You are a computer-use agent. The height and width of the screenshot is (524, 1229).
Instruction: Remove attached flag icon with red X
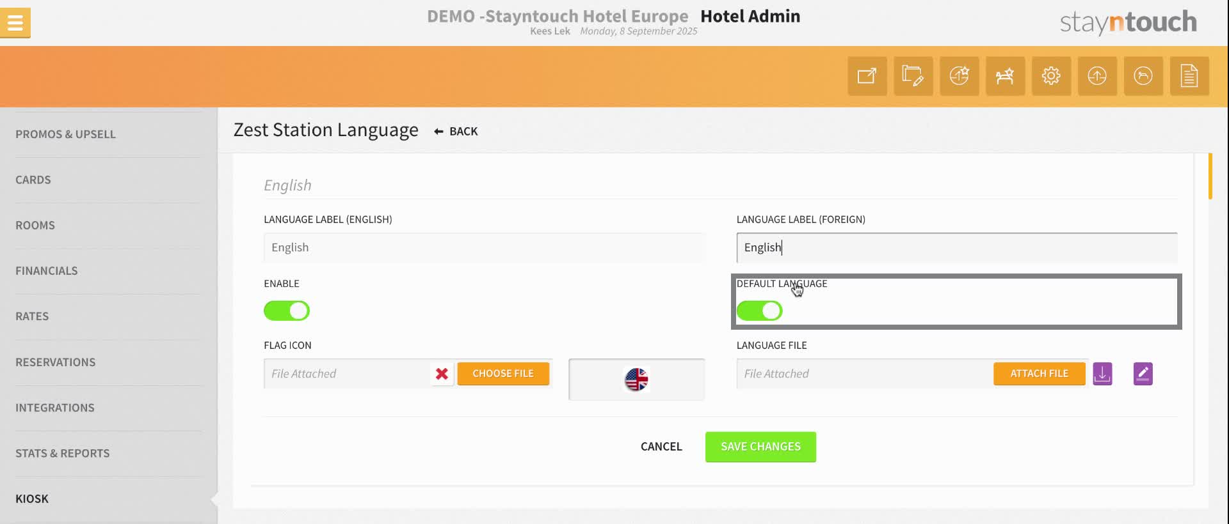[442, 374]
